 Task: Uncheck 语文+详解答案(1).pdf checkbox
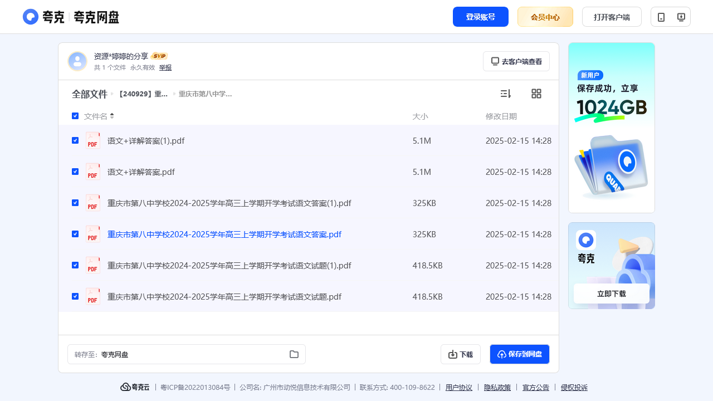tap(75, 140)
